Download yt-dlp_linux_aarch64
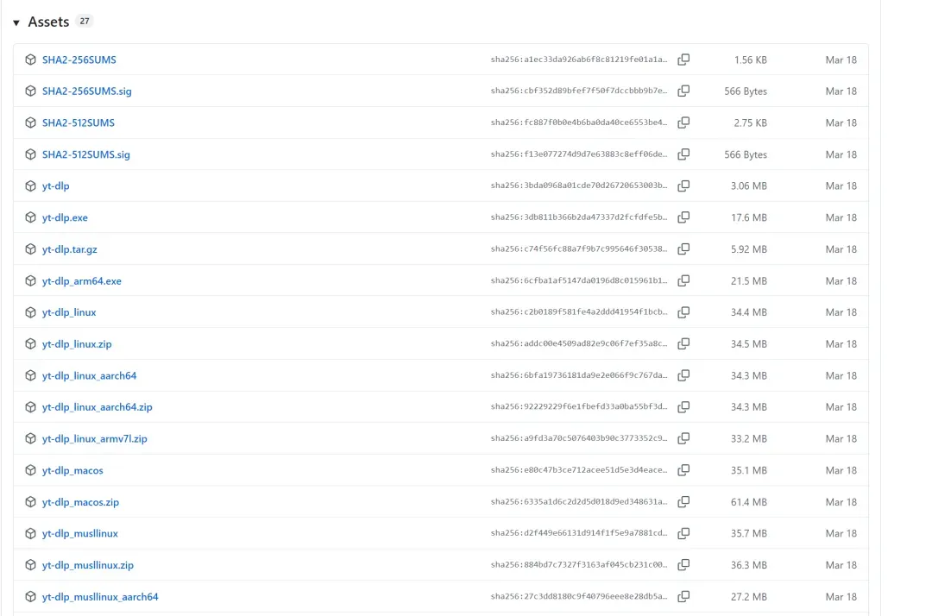Screen dimensions: 932x616 point(89,376)
